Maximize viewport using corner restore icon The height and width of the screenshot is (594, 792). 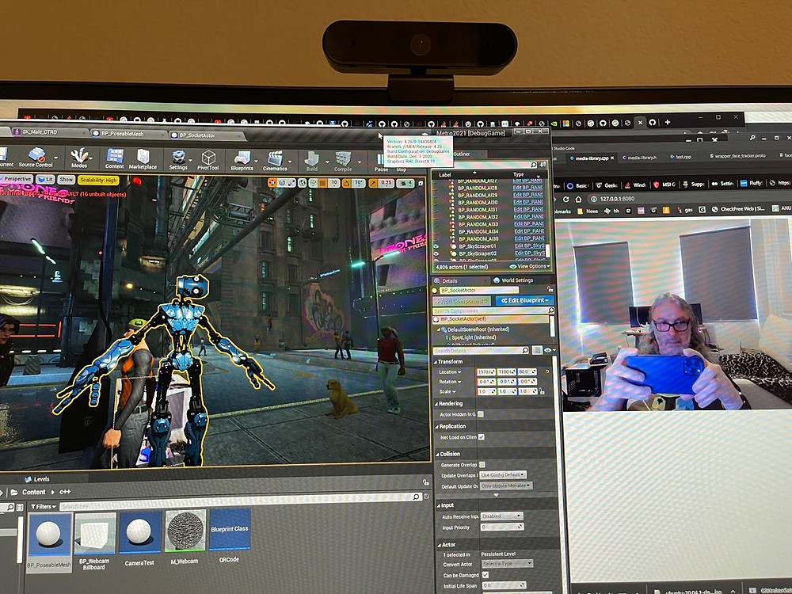[421, 184]
